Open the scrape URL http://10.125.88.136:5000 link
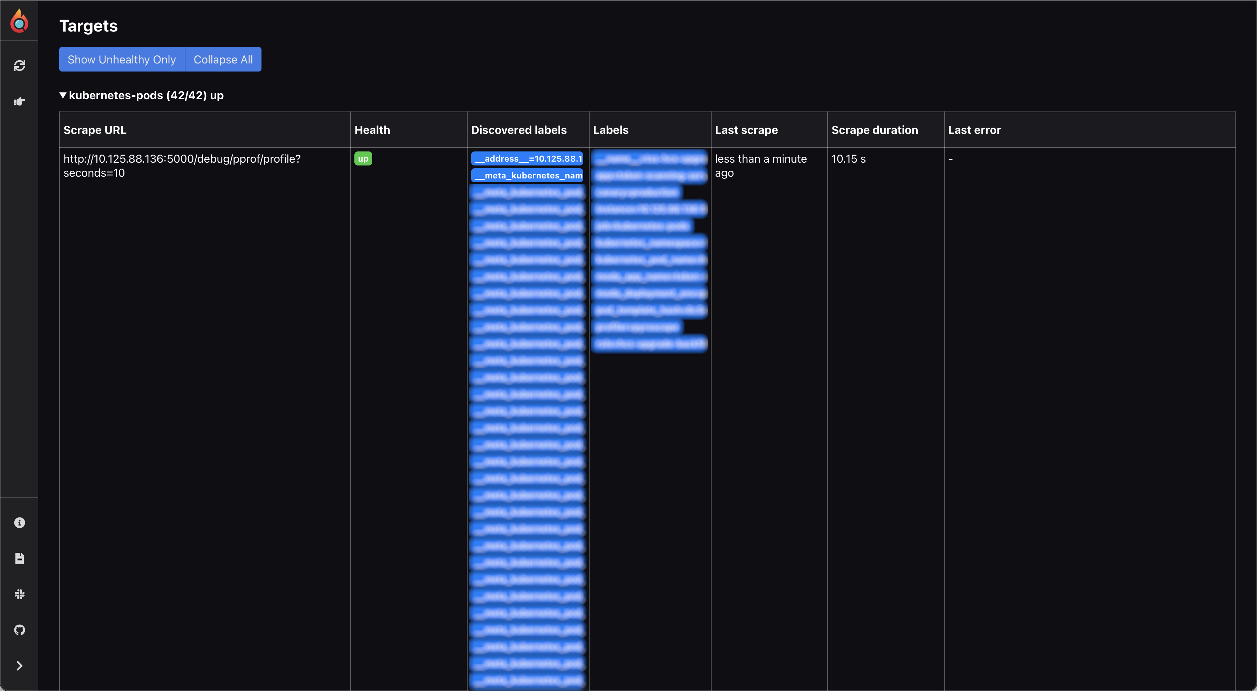This screenshot has height=691, width=1257. (x=182, y=166)
